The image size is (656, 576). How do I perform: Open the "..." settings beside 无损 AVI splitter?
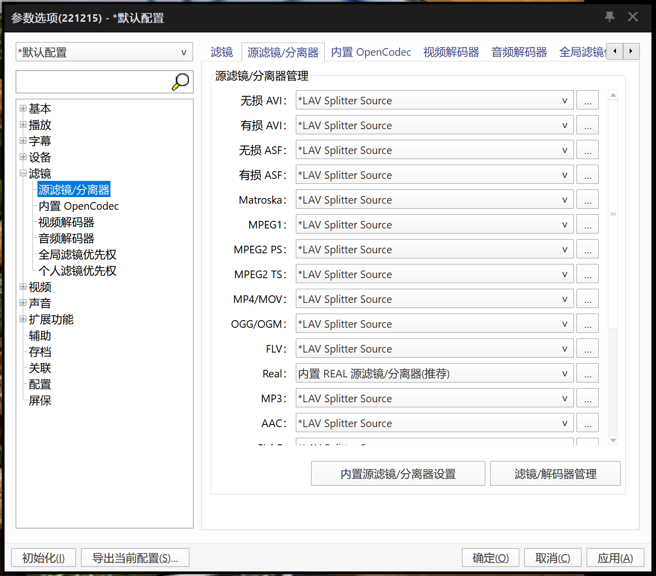587,100
